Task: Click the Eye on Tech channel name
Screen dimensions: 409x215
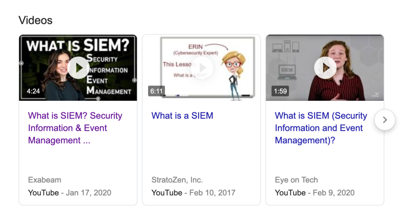Action: pos(296,180)
